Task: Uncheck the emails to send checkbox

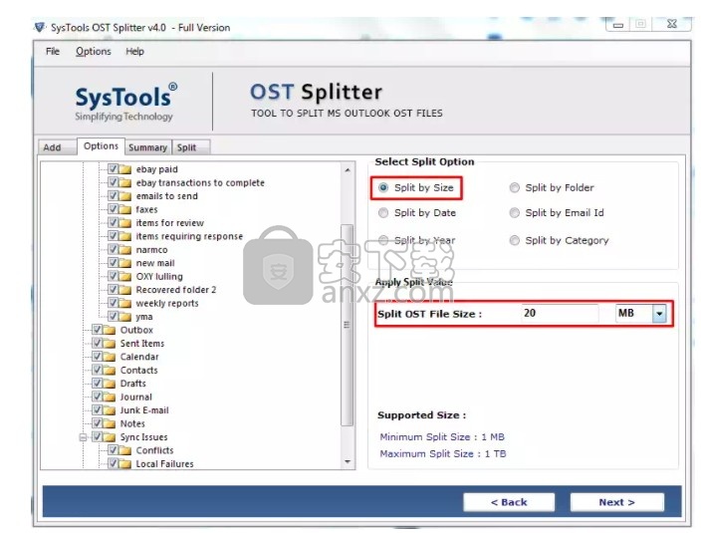Action: coord(113,195)
